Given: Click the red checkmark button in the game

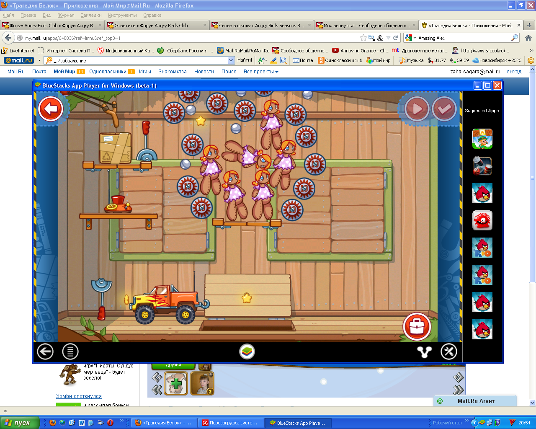Looking at the screenshot, I should (x=444, y=109).
